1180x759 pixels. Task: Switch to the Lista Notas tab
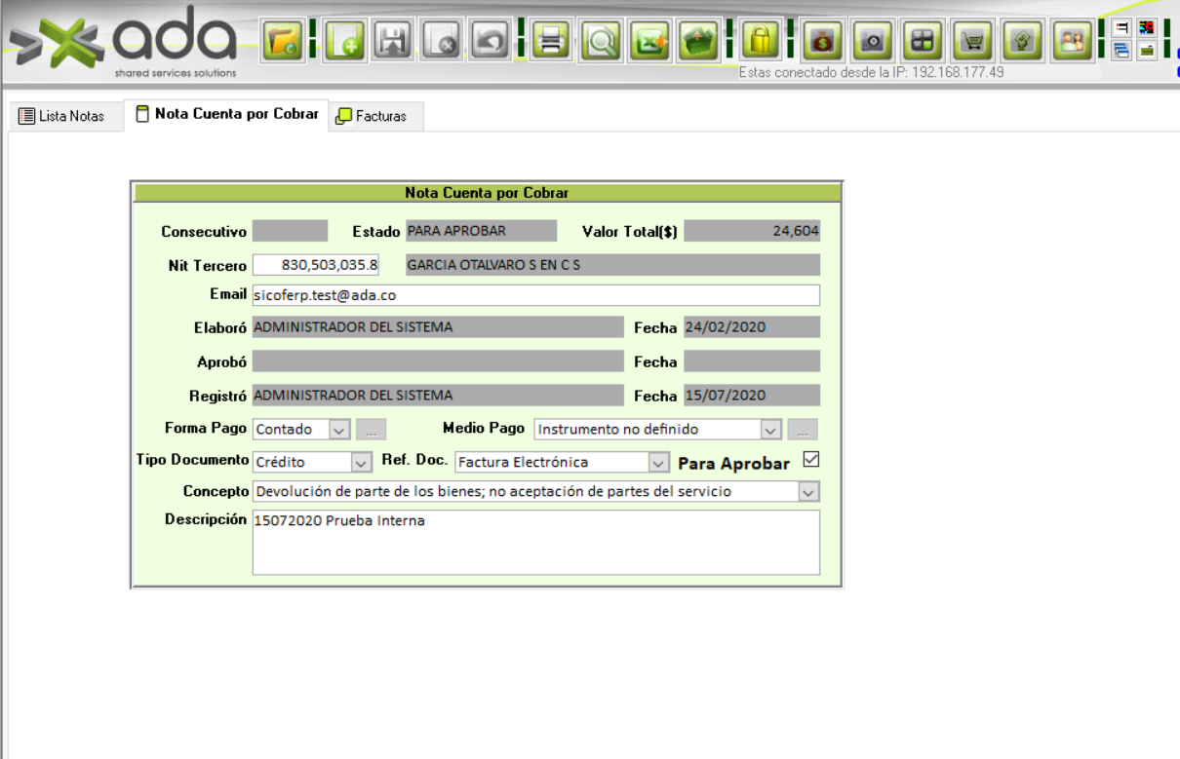pyautogui.click(x=62, y=116)
